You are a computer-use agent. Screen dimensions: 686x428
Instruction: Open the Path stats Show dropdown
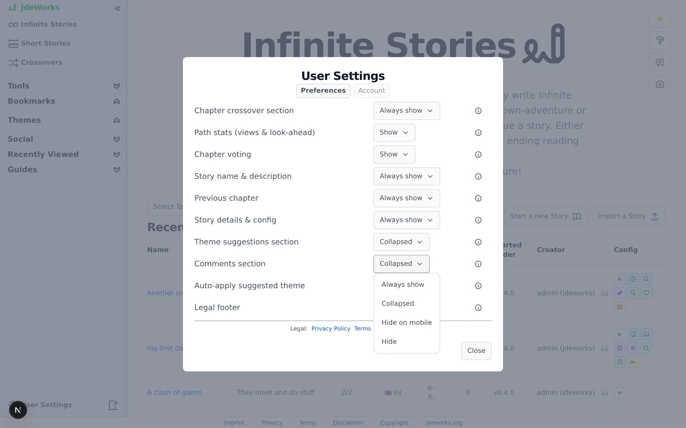coord(394,133)
